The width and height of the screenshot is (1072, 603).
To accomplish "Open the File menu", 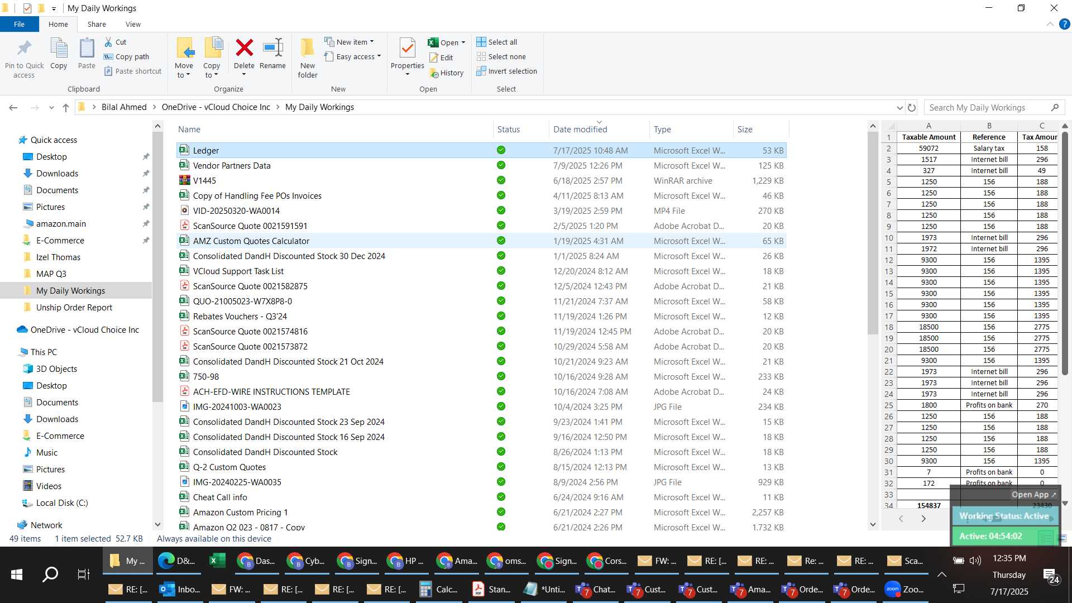I will (x=20, y=24).
